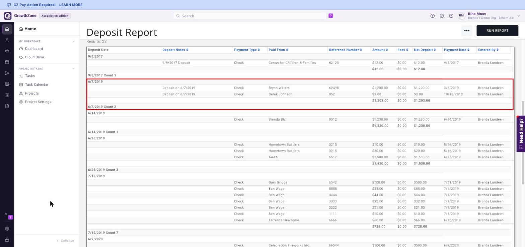Open Projects in the sidebar

[x=32, y=94]
